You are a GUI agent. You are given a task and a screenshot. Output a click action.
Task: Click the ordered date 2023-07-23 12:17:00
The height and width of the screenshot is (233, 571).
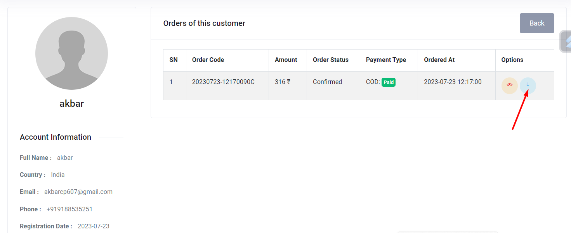(453, 82)
